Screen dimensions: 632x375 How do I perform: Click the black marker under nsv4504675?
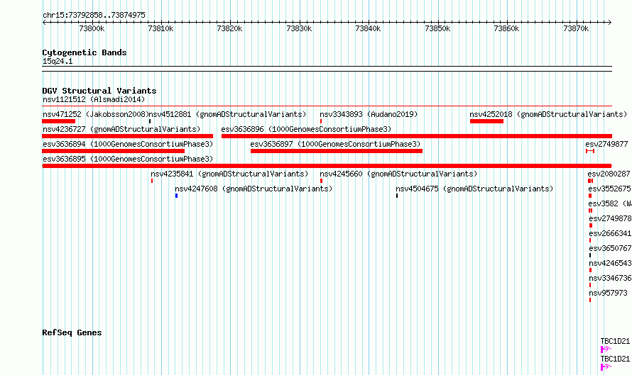click(397, 196)
